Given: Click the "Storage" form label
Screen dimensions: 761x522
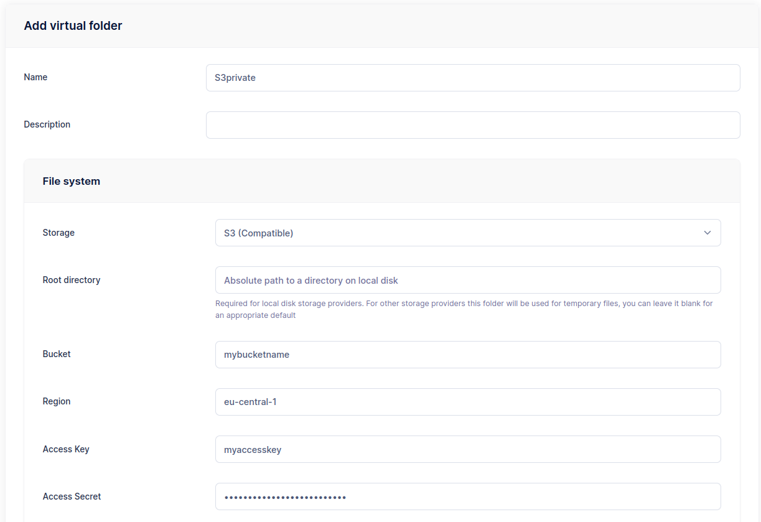Looking at the screenshot, I should coord(58,232).
